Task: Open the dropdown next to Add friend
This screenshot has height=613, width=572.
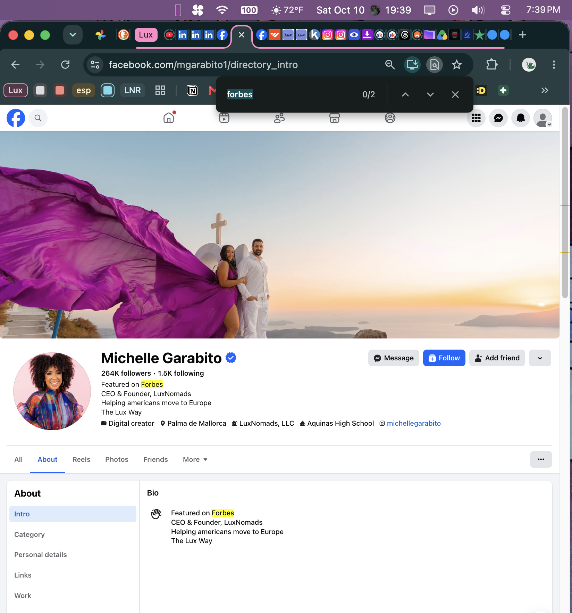Action: (540, 358)
